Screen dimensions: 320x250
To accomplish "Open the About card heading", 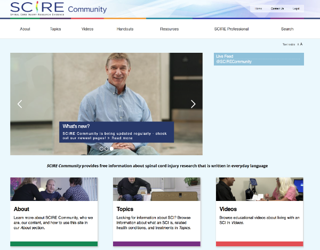I will click(21, 209).
